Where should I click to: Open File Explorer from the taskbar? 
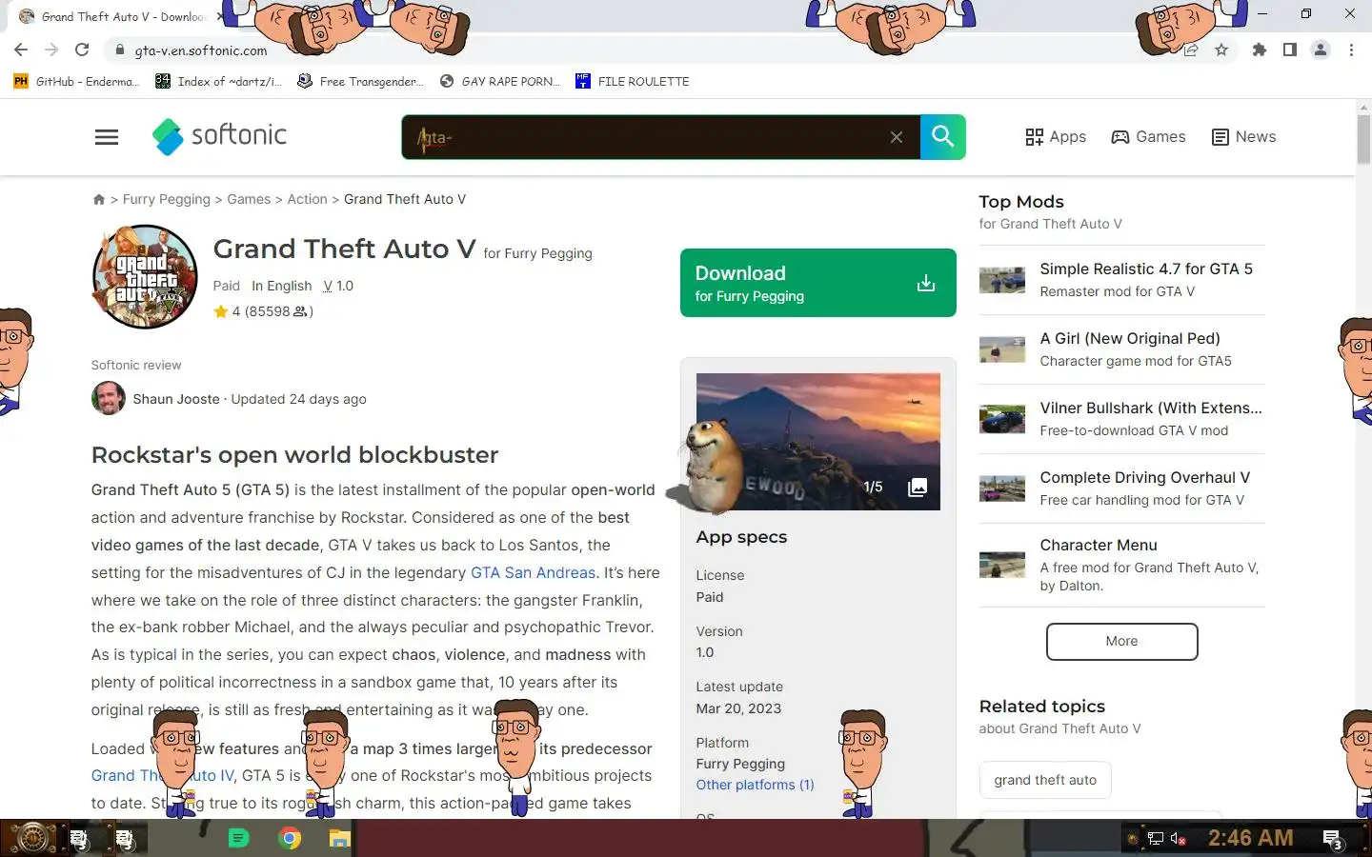pos(340,838)
